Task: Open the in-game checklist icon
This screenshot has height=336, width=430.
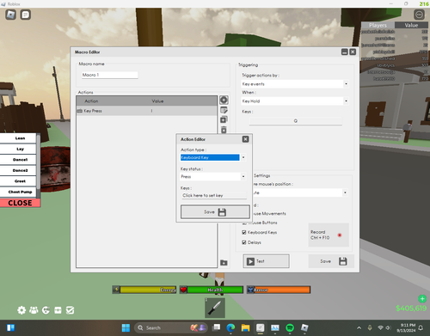Action: pyautogui.click(x=71, y=310)
